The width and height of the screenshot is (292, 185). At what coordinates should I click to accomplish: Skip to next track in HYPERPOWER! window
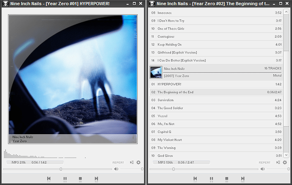pyautogui.click(x=96, y=179)
